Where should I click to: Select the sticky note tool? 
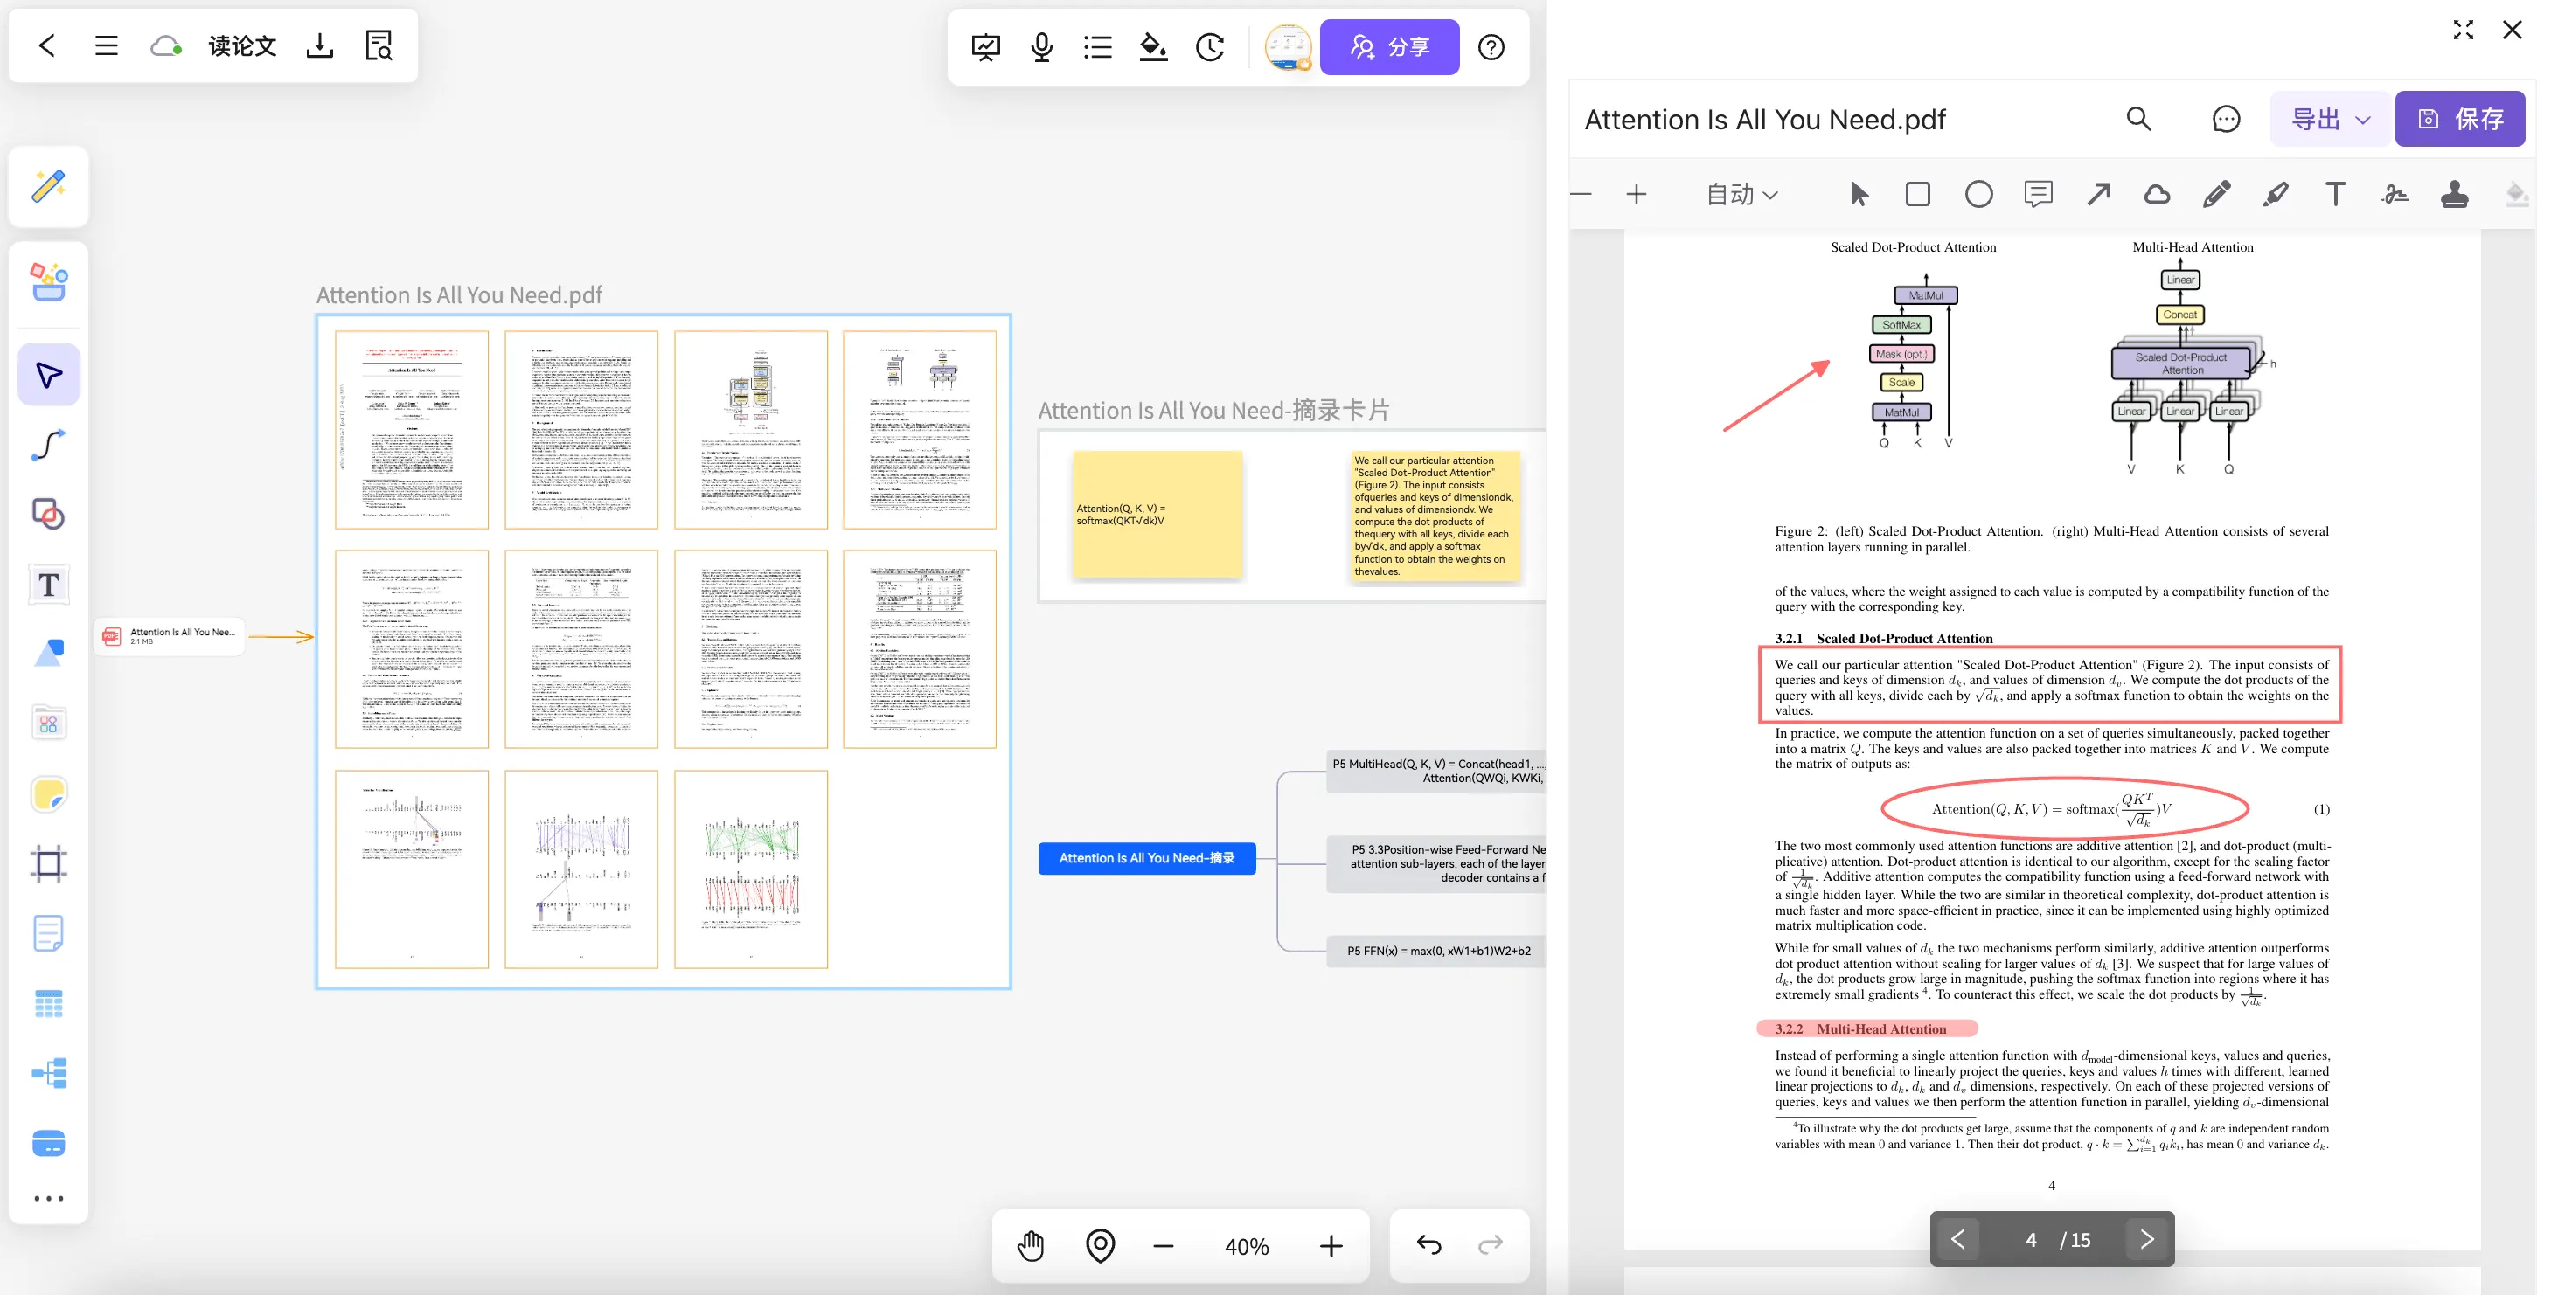[x=49, y=794]
